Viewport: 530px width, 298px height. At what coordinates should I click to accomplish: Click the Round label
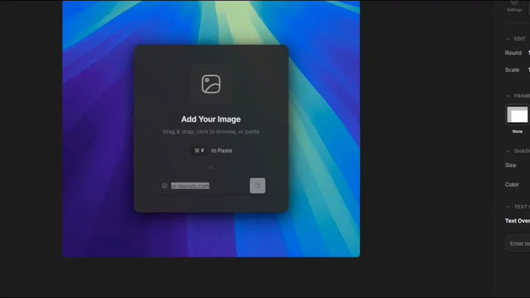(x=513, y=53)
